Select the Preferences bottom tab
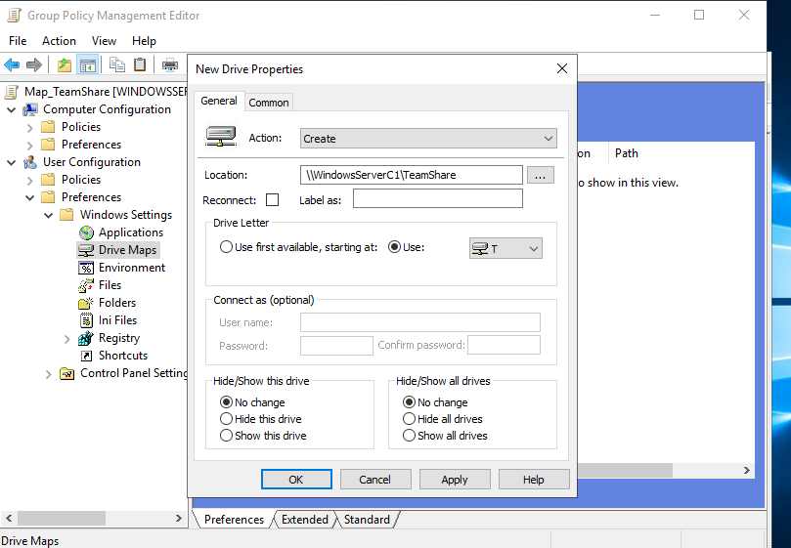 click(234, 520)
